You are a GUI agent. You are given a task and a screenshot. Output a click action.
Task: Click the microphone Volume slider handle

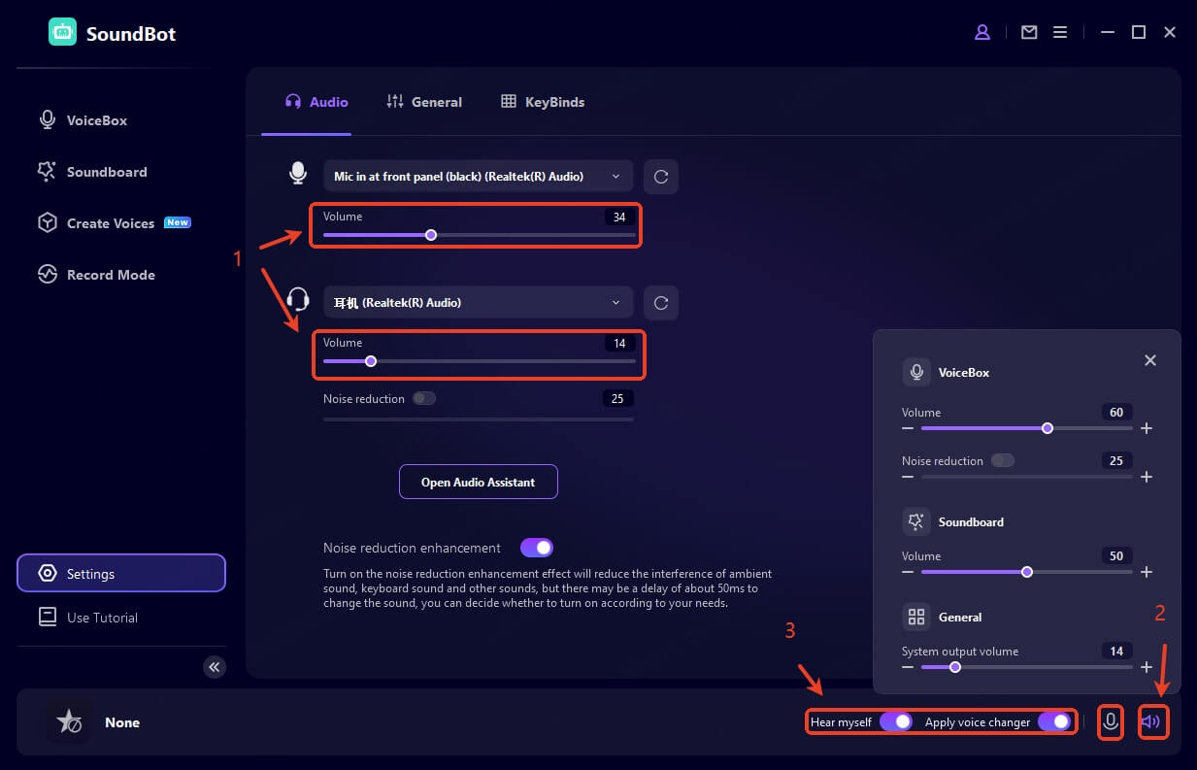point(431,235)
